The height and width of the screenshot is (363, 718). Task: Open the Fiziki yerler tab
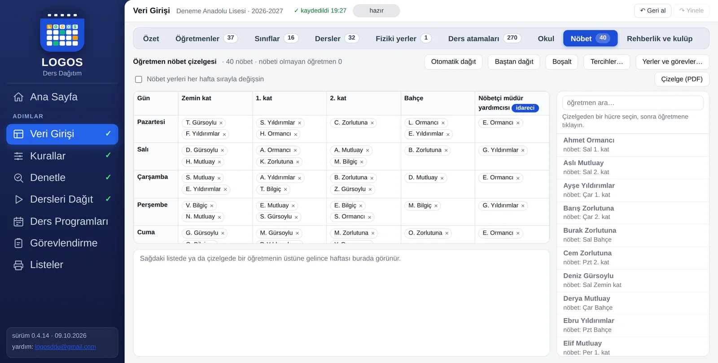tap(403, 39)
